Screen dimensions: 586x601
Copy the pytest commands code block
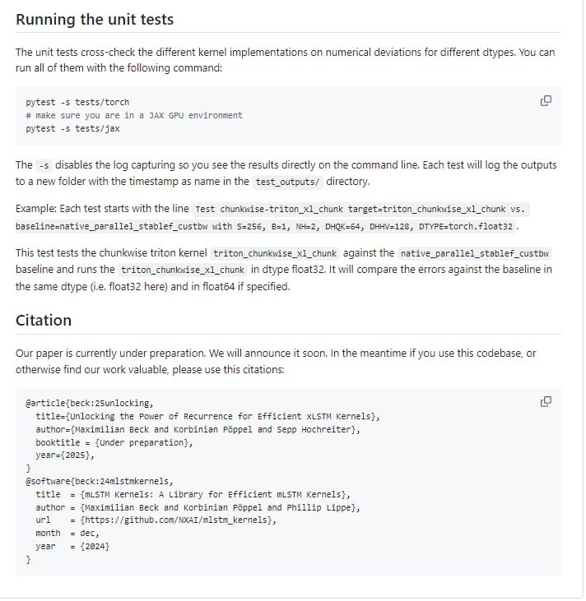pos(545,101)
